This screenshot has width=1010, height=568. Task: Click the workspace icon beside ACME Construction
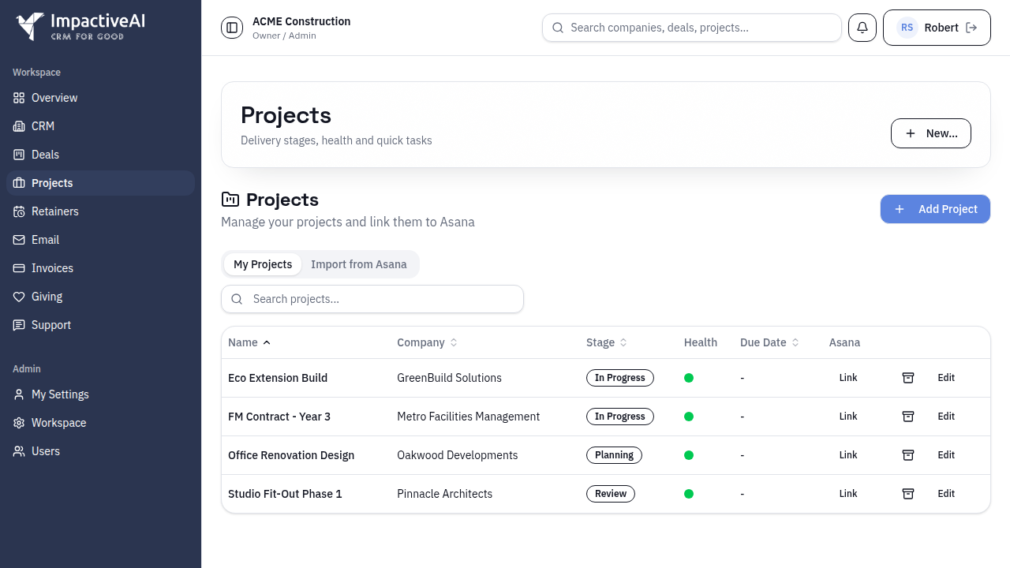[x=231, y=28]
